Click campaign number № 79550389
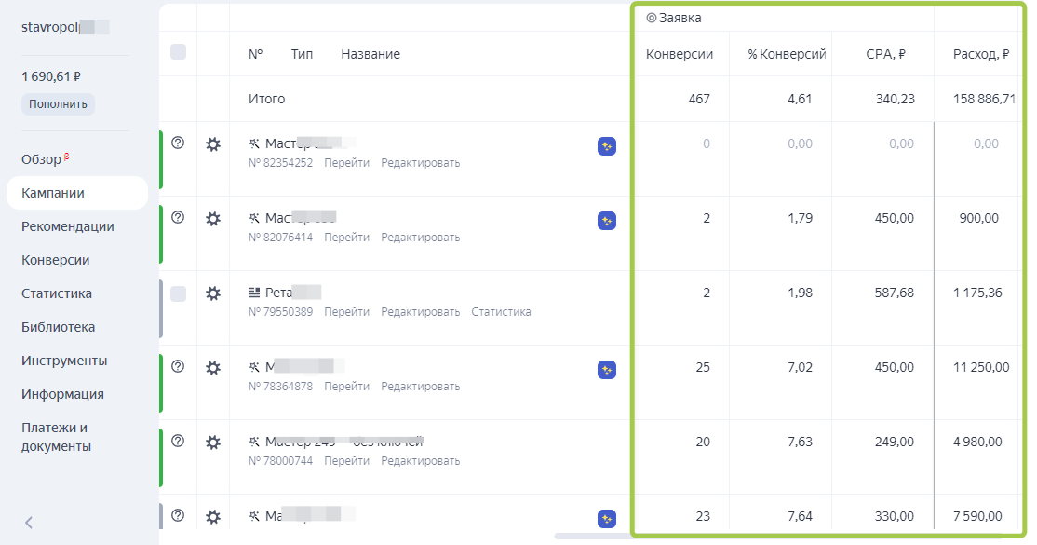 pos(280,312)
